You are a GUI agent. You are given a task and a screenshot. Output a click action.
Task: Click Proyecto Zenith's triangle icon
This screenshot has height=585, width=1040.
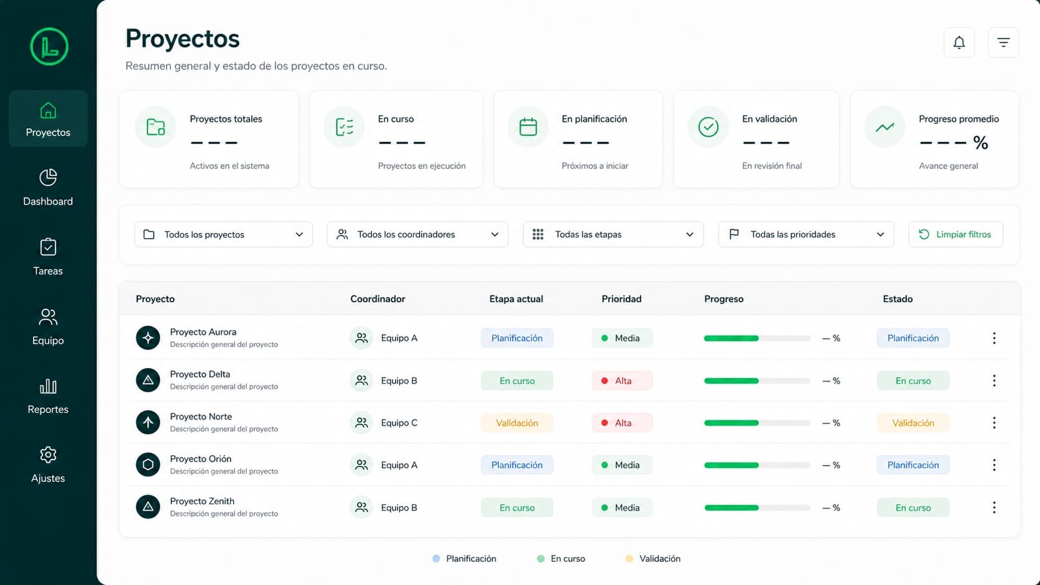(x=148, y=507)
